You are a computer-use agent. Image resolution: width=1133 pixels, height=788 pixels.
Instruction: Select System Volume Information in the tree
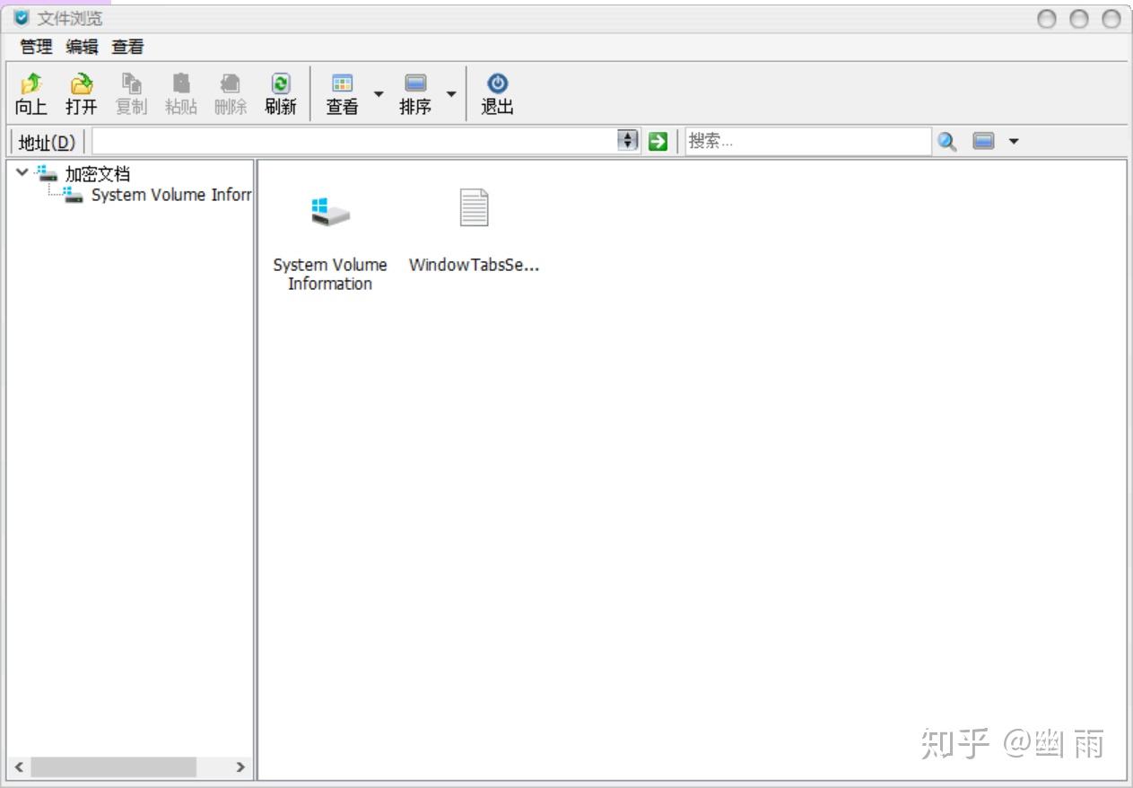pos(170,195)
